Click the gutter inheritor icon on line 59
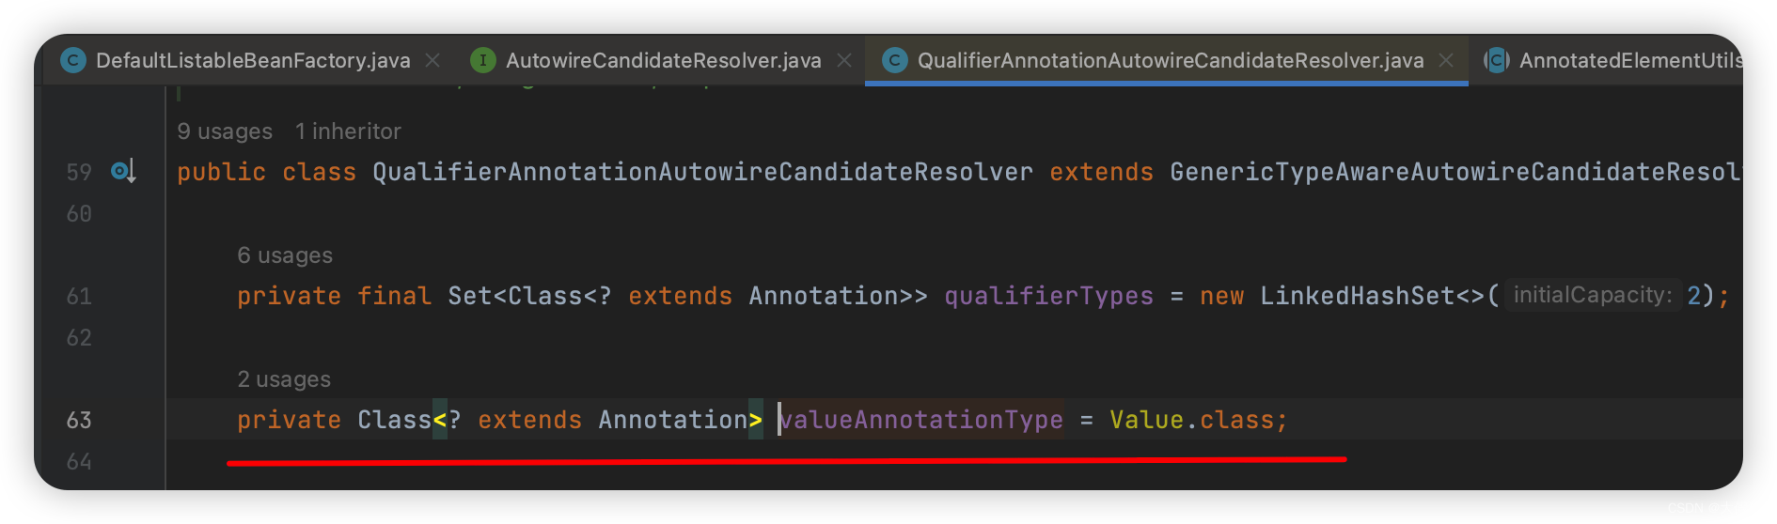 pos(124,172)
